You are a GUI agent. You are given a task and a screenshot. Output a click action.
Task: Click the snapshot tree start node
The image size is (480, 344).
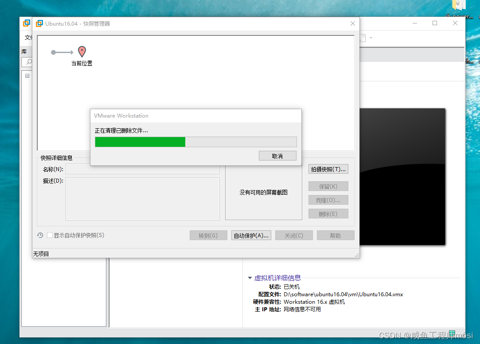(53, 52)
